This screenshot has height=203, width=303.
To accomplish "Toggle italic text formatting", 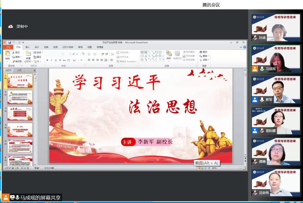I will 51,60.
